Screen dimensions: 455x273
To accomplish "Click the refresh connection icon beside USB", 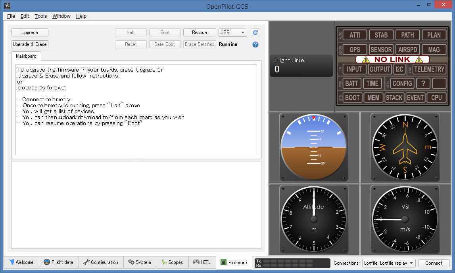I will coord(255,32).
